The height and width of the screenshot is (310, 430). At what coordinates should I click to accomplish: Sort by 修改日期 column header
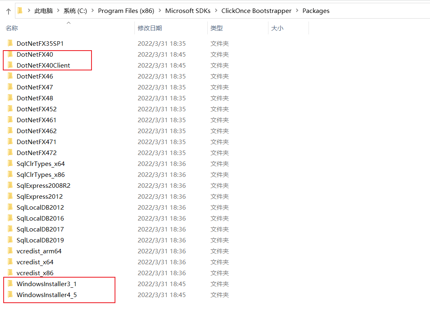click(x=150, y=28)
